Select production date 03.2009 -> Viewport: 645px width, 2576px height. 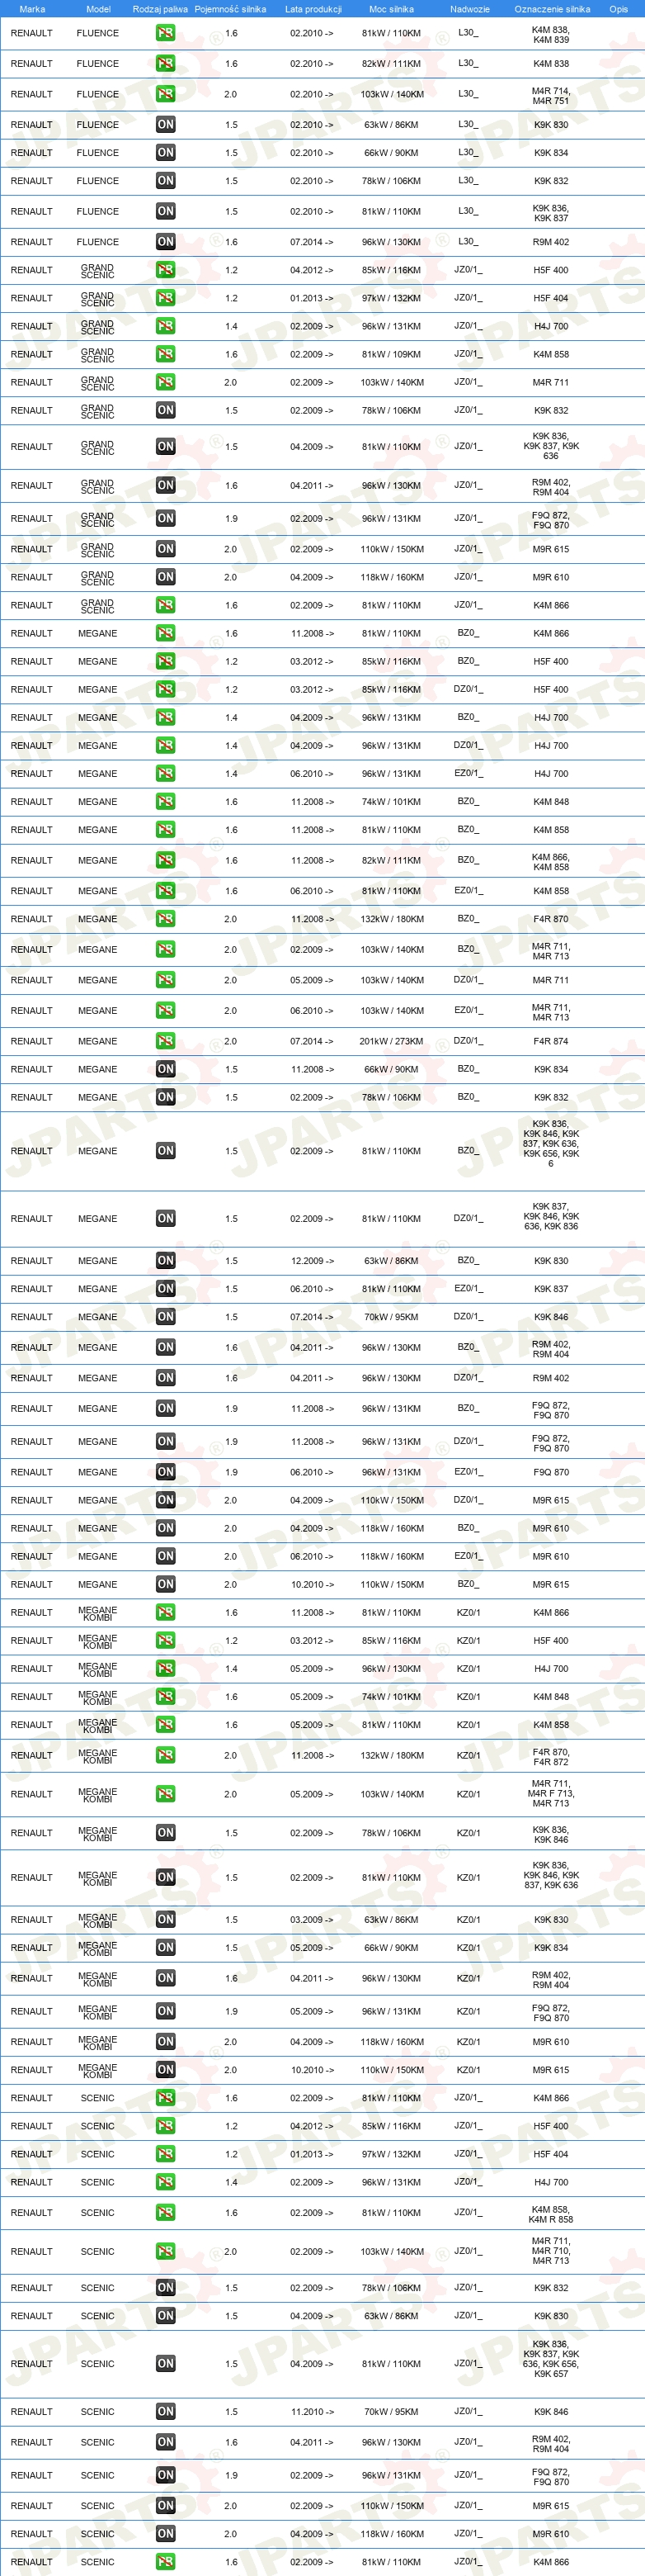(x=313, y=1919)
